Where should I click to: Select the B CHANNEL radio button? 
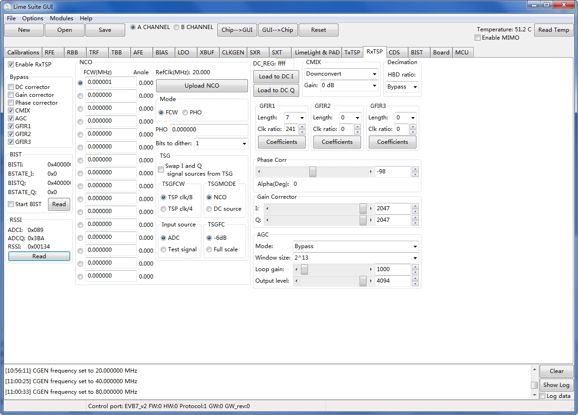click(176, 27)
